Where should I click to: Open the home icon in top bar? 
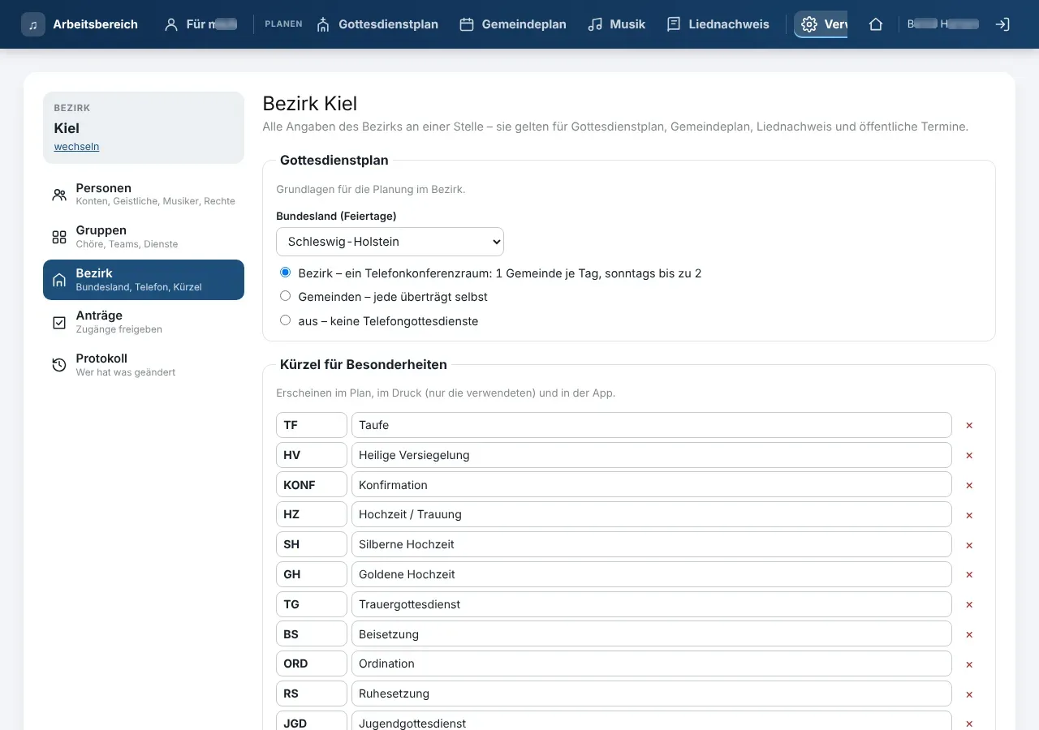pyautogui.click(x=876, y=24)
